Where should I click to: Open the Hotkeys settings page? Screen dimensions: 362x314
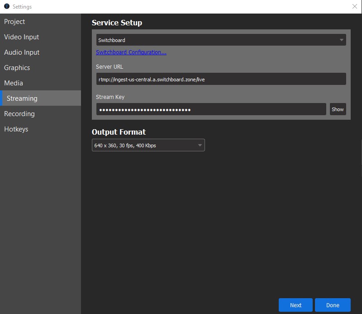pos(16,129)
